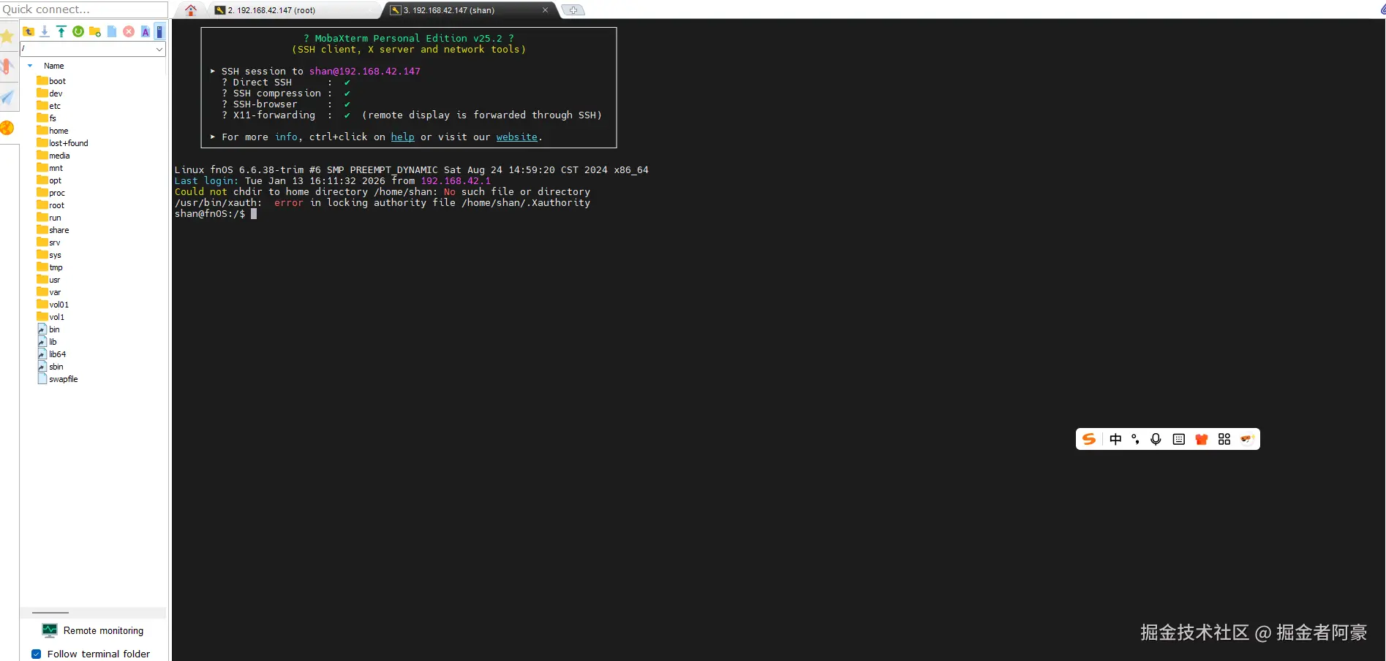Click the Remote monitoring button
Screen dimensions: 1386x661
93,630
